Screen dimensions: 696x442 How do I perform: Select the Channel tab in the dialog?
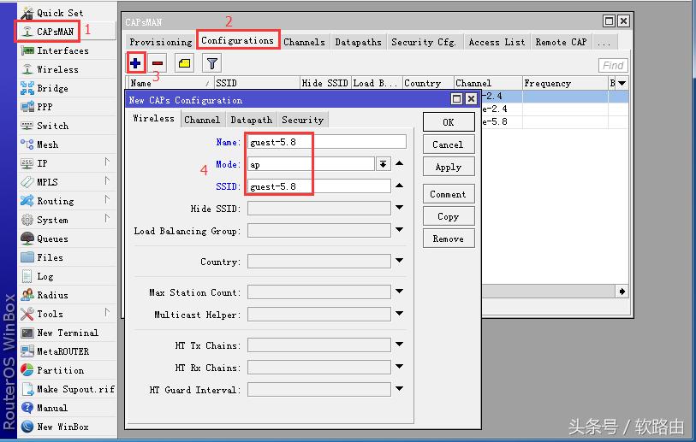202,121
